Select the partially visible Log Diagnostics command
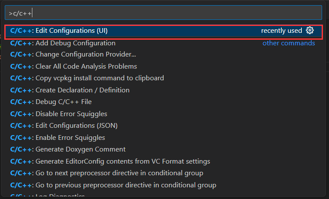The image size is (329, 199). (60, 196)
